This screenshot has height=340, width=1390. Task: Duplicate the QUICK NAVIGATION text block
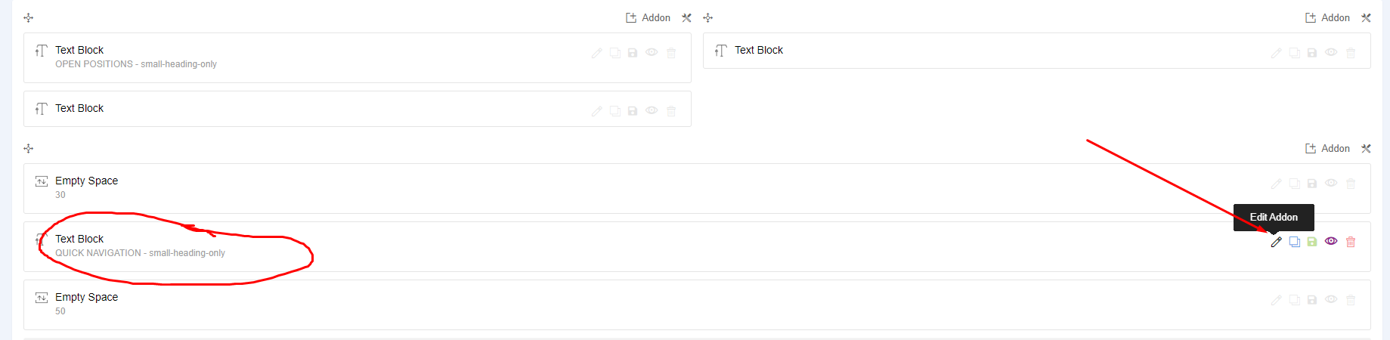coord(1294,242)
